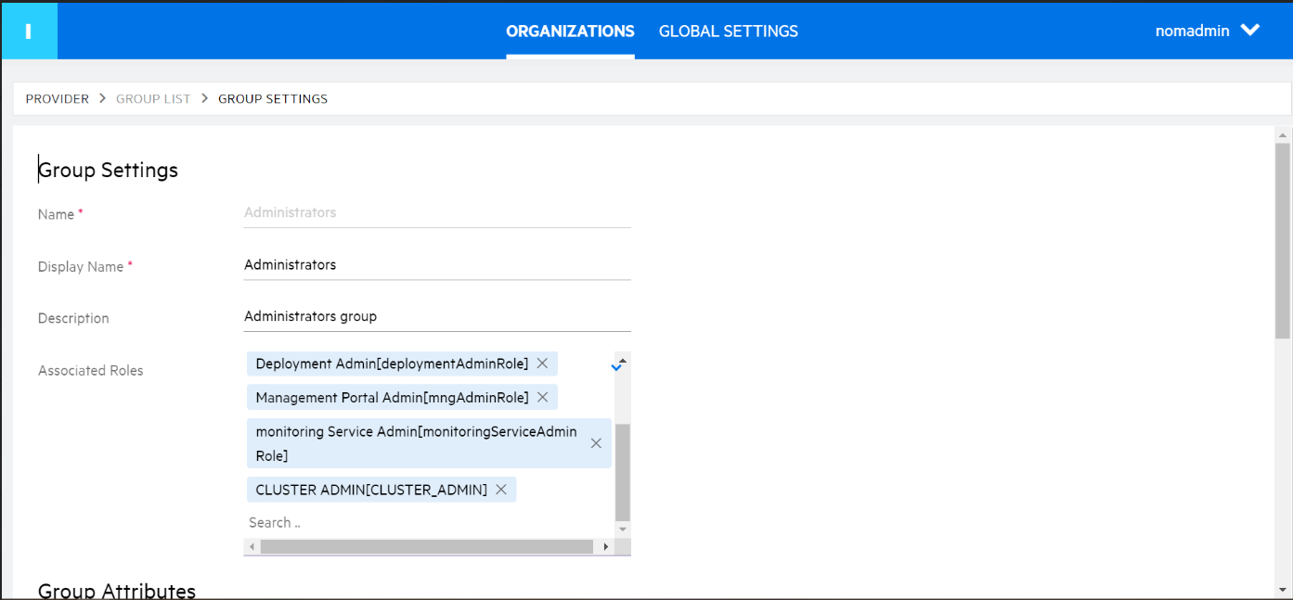The width and height of the screenshot is (1293, 600).
Task: Remove the Management Portal Admin role
Action: [x=542, y=397]
